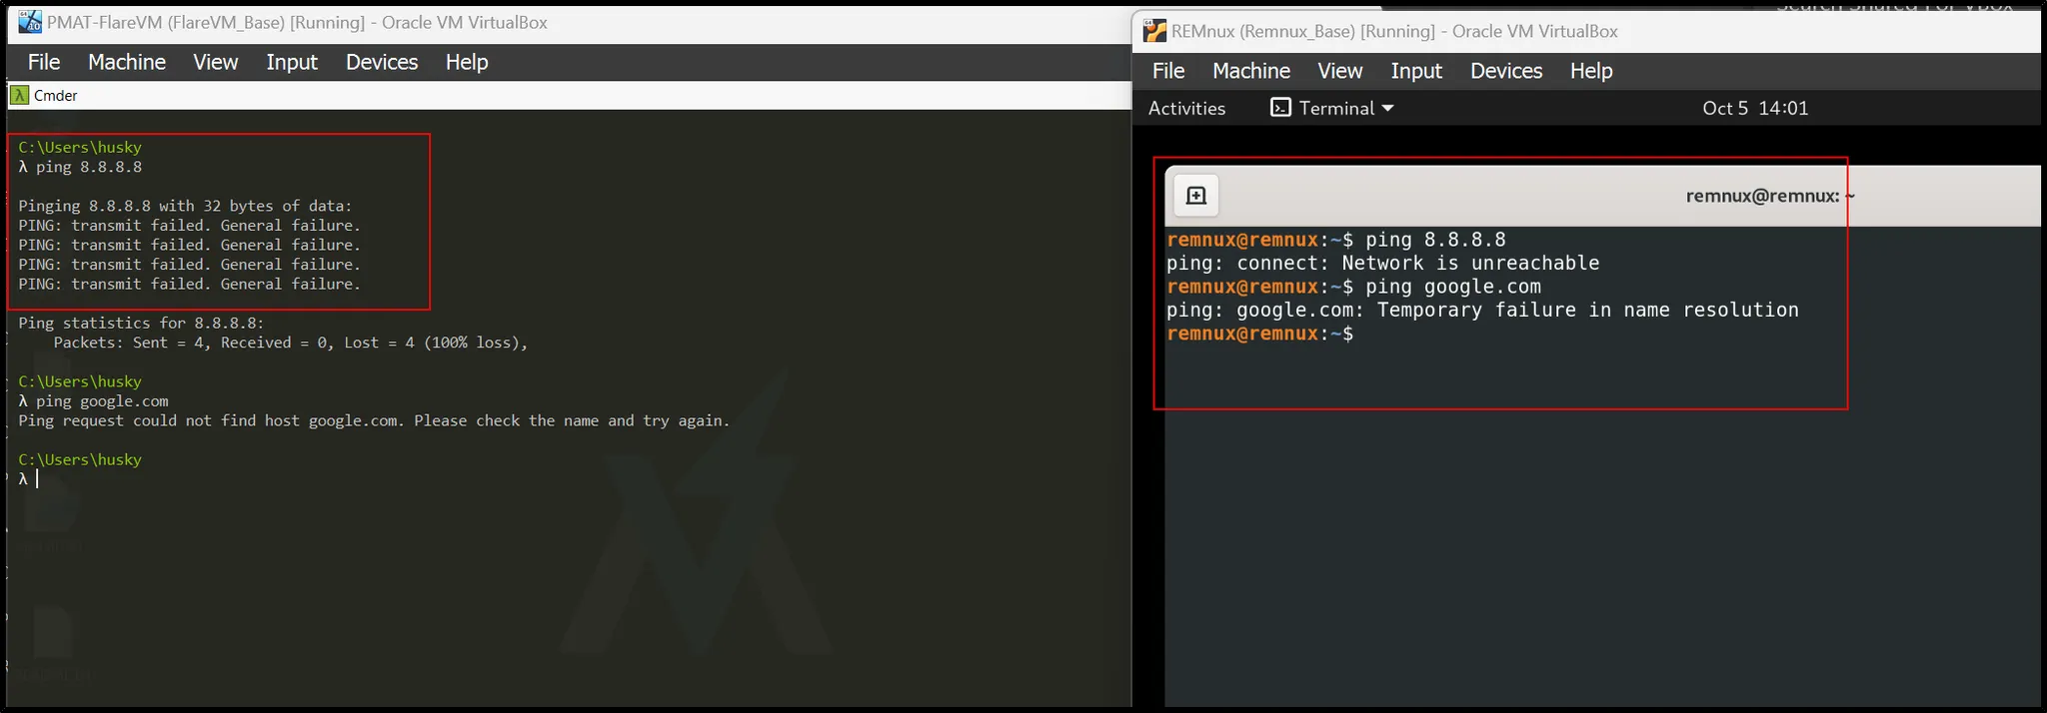The width and height of the screenshot is (2047, 713).
Task: Open Activities overview in REMnux
Action: (x=1186, y=108)
